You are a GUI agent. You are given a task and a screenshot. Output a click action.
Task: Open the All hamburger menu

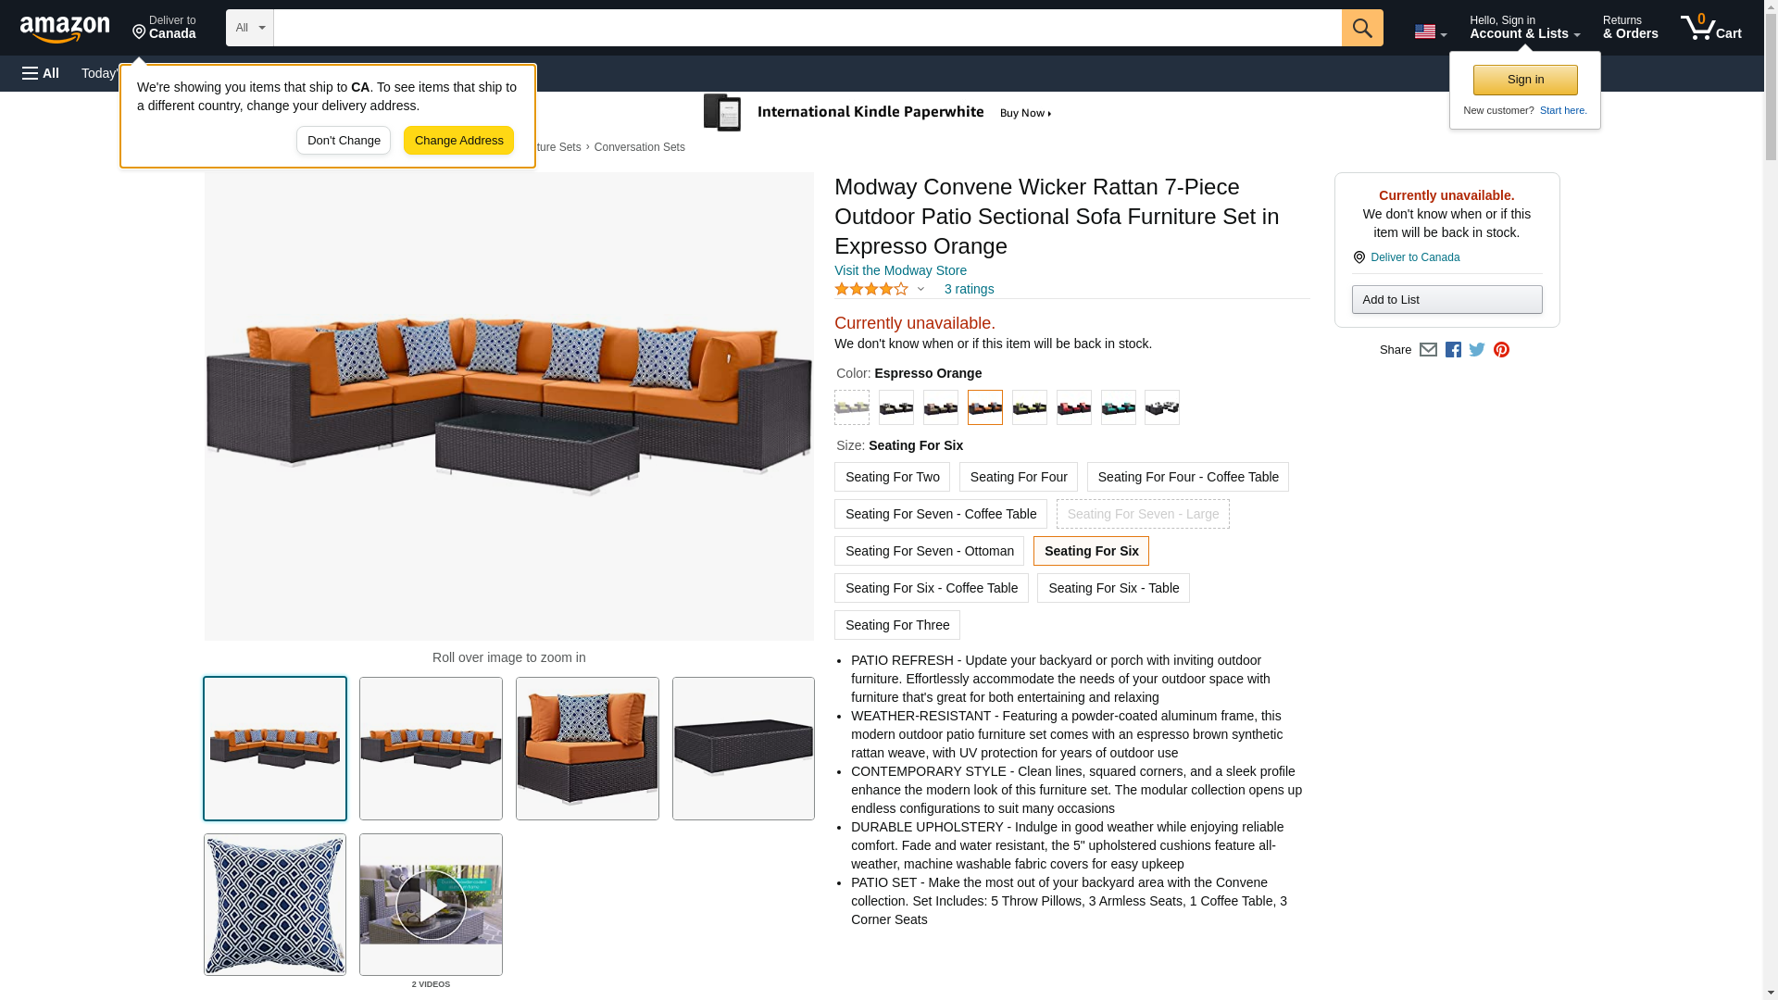point(41,73)
